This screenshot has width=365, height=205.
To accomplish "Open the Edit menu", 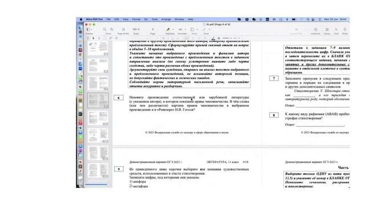I will click(116, 19).
